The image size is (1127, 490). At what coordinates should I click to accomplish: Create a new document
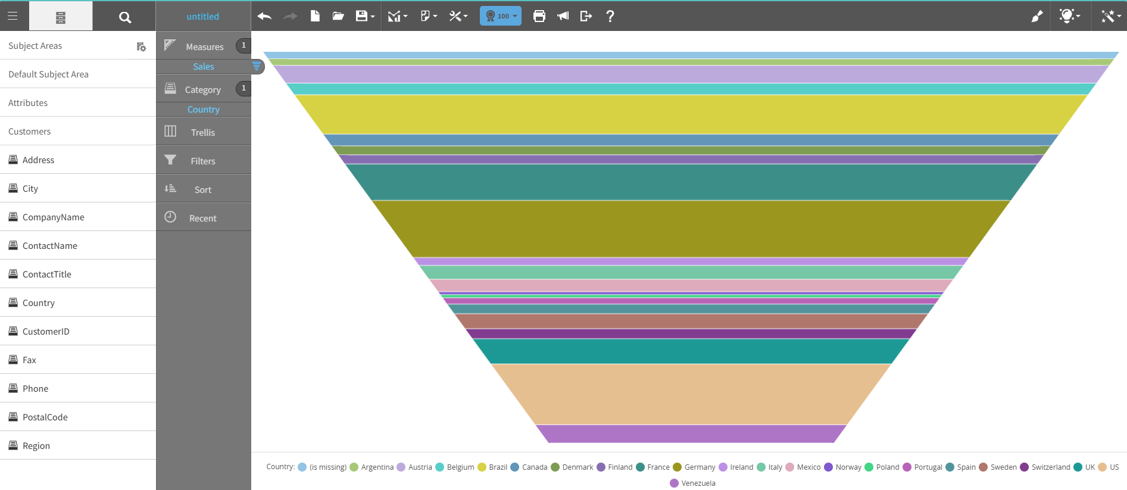[x=315, y=16]
